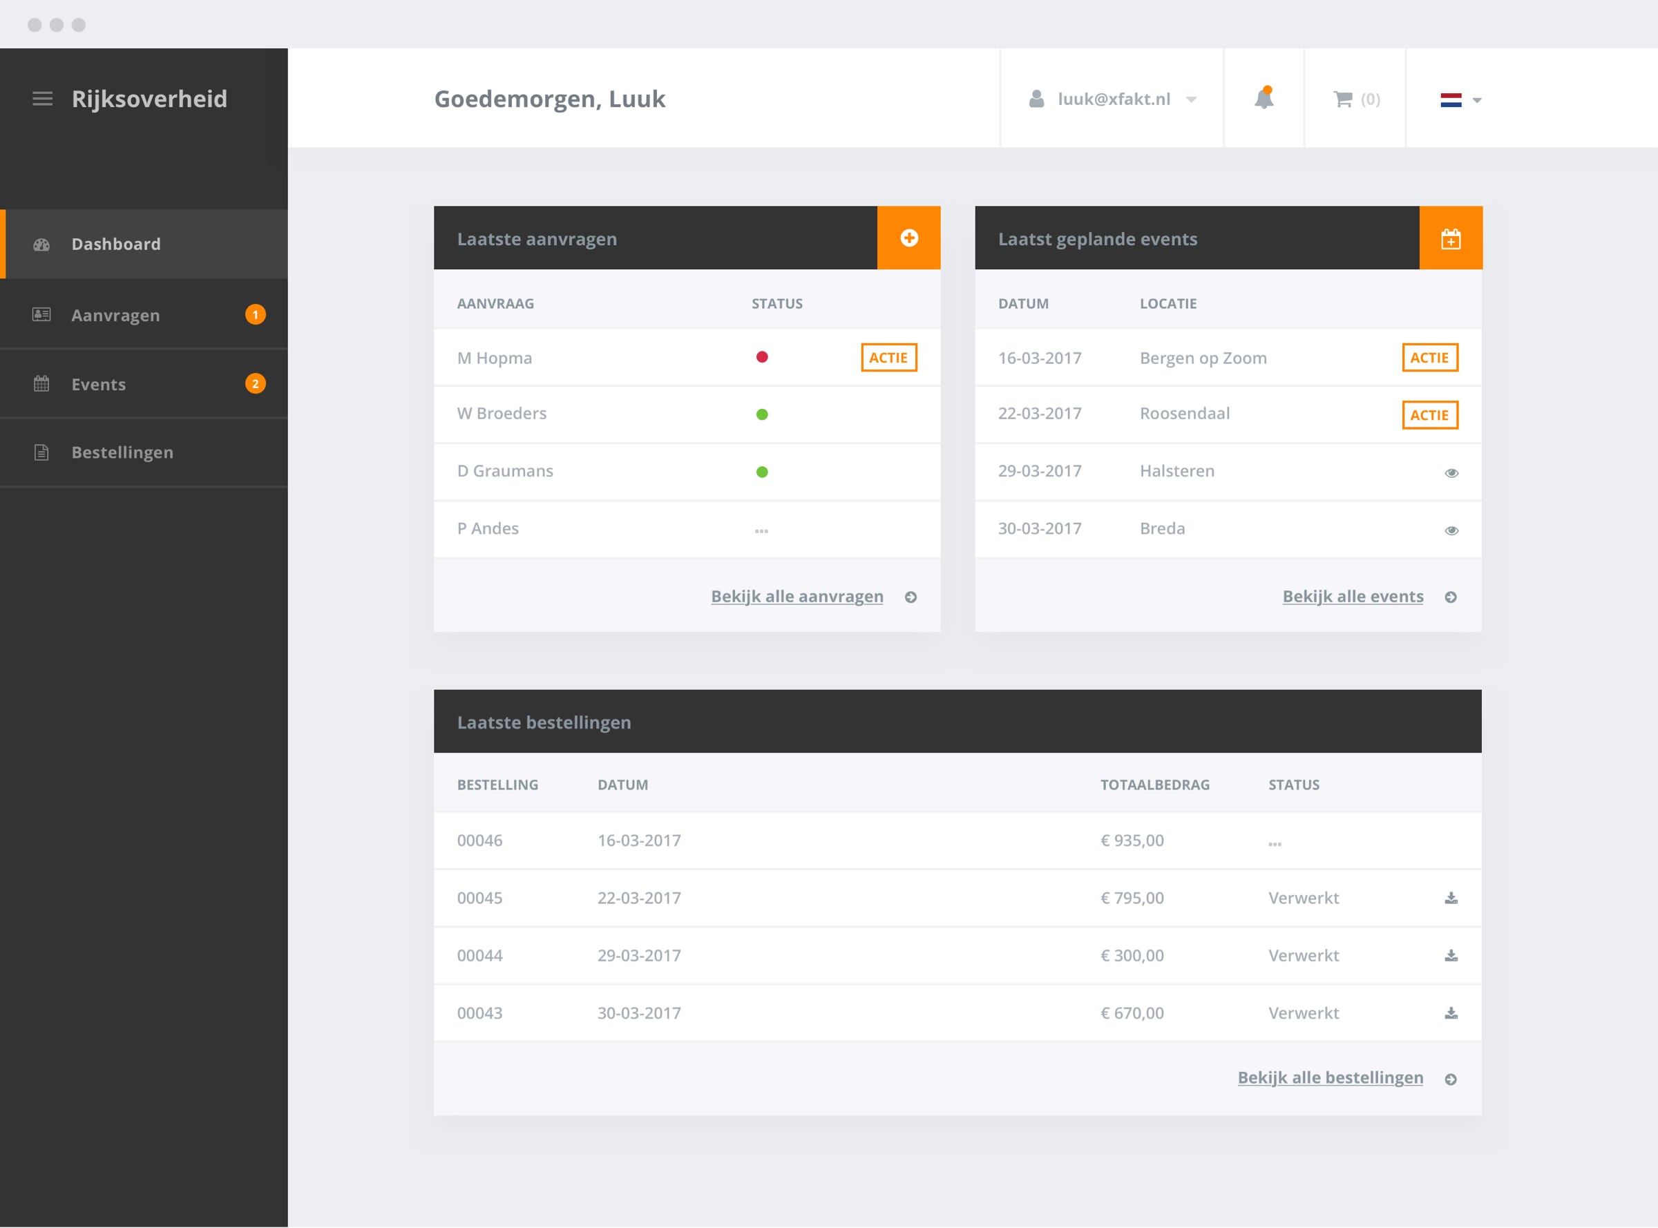The image size is (1658, 1228).
Task: Follow the Bekijk alle bestellingen link
Action: tap(1329, 1077)
